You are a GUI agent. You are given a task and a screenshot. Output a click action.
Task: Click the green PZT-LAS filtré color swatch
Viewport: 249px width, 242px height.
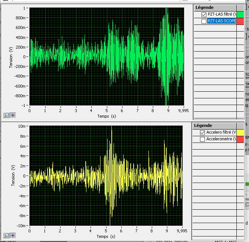240,14
